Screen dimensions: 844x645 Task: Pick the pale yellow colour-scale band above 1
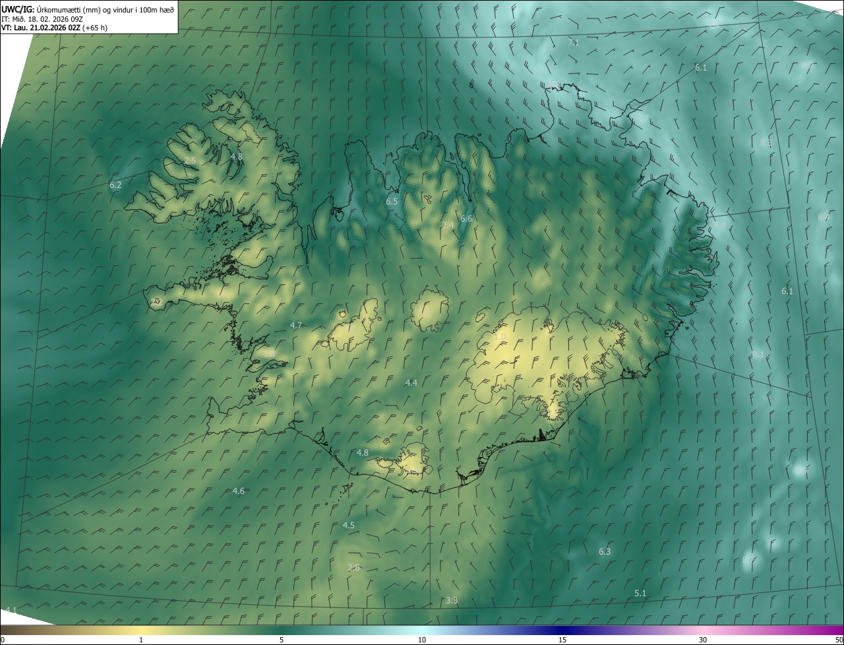[141, 630]
